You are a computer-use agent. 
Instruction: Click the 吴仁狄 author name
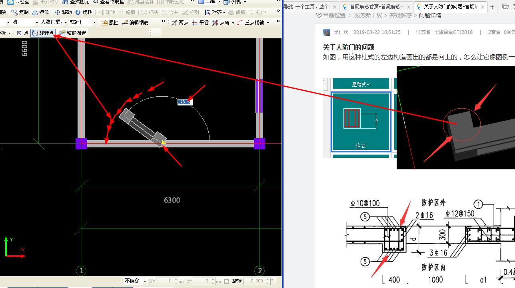(x=341, y=32)
